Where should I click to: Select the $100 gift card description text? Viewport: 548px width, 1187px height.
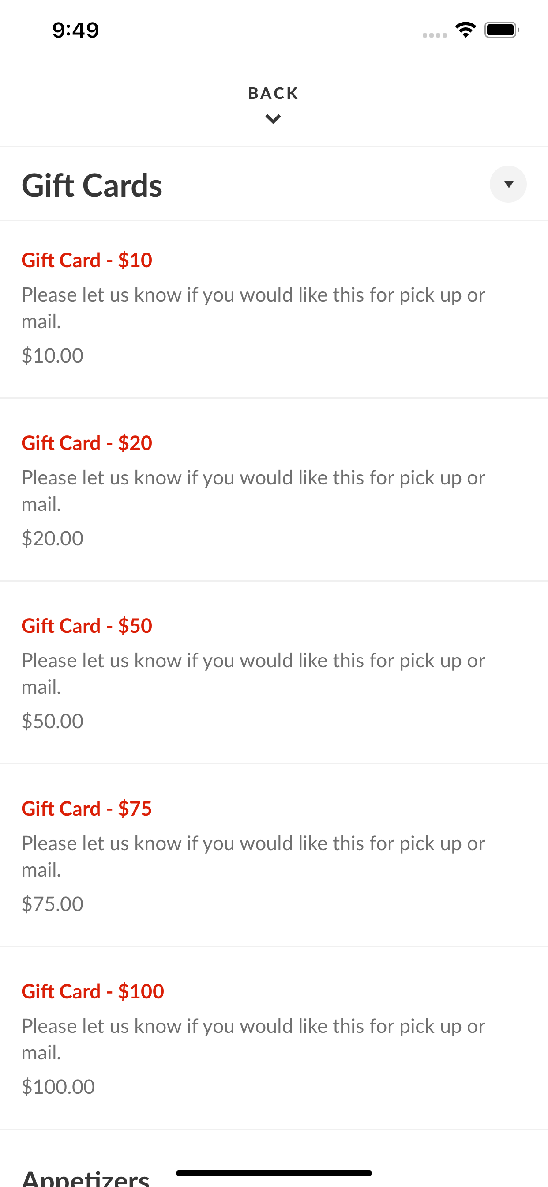[x=253, y=1039]
